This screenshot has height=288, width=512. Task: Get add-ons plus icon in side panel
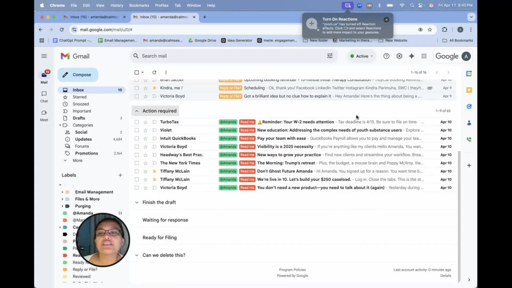469,165
